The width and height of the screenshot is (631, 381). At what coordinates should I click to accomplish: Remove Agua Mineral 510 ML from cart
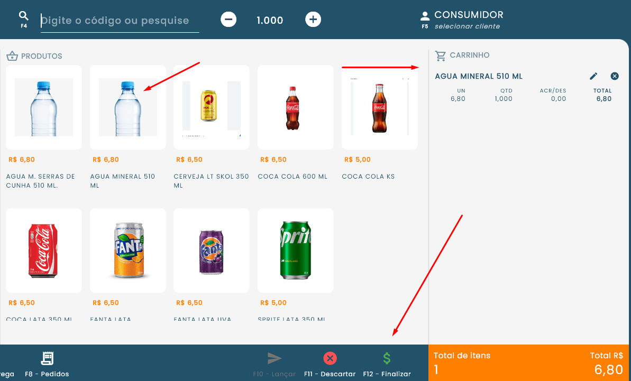pos(615,76)
